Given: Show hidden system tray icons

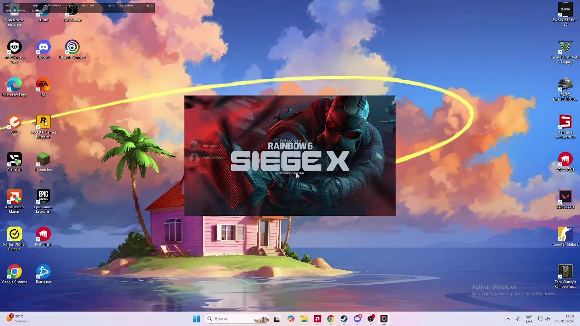Looking at the screenshot, I should 508,319.
